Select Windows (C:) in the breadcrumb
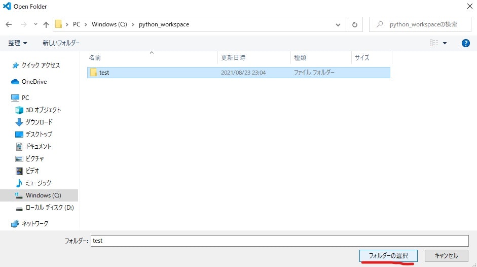This screenshot has width=477, height=267. click(x=109, y=24)
